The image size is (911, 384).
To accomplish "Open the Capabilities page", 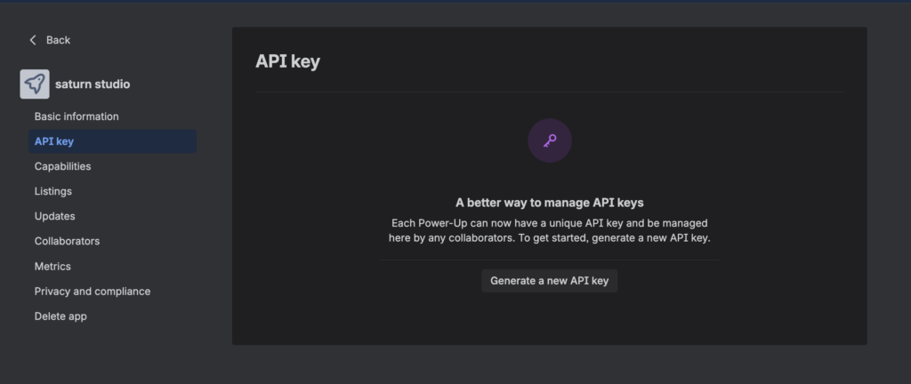I will [x=62, y=166].
